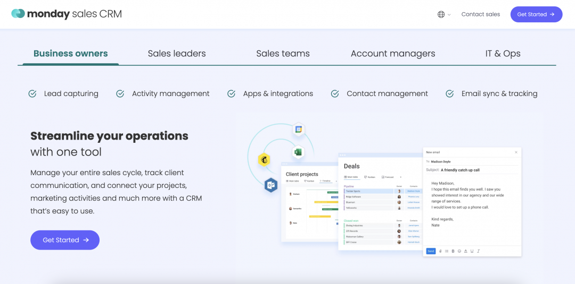Select the Bluemart deal row
The image size is (575, 284).
point(383,202)
